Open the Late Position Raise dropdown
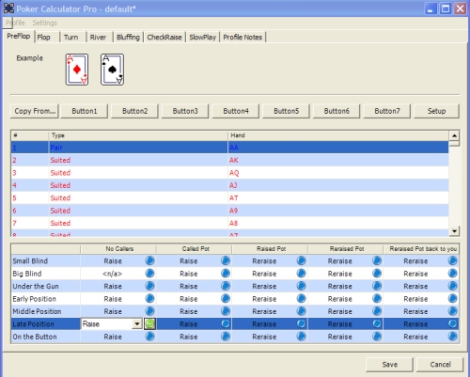 pyautogui.click(x=137, y=323)
